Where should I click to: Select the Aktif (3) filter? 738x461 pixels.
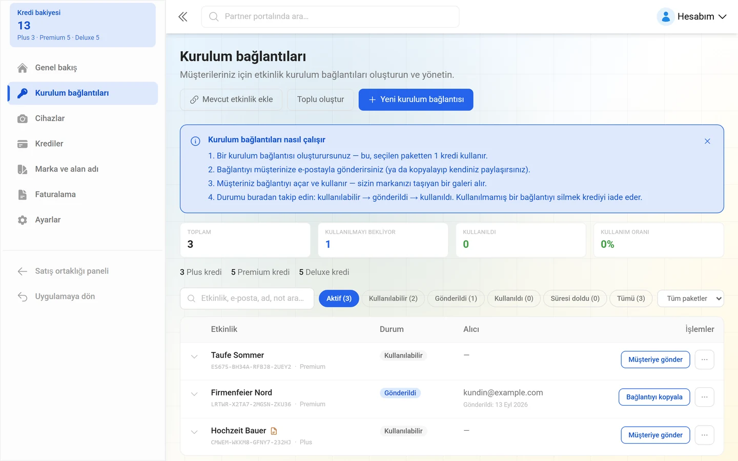339,299
